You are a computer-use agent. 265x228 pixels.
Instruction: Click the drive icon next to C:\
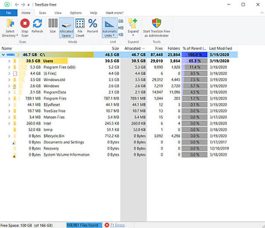click(11, 55)
